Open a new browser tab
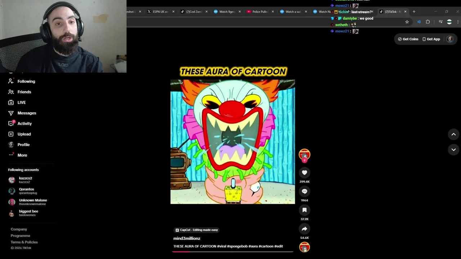Screen dimensions: 461x259 tap(414, 12)
